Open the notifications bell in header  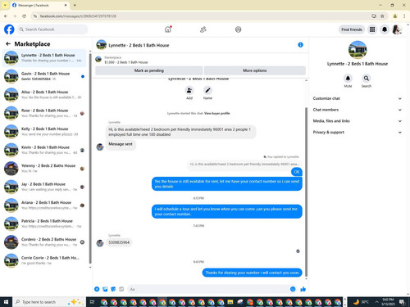(385, 29)
